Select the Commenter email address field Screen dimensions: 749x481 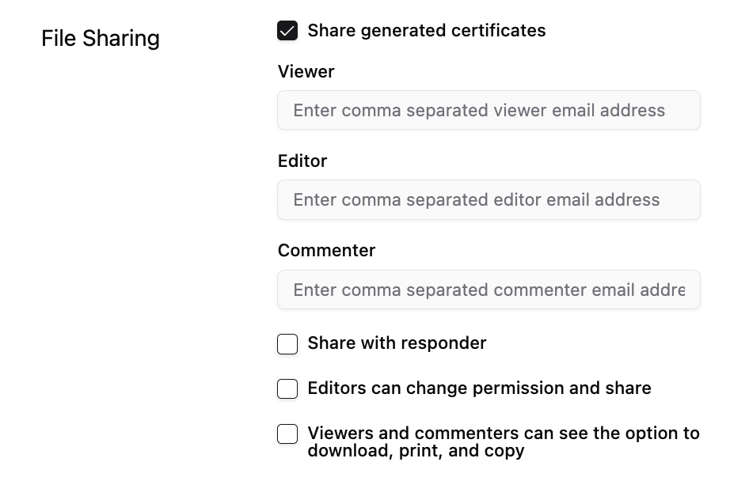pyautogui.click(x=489, y=290)
